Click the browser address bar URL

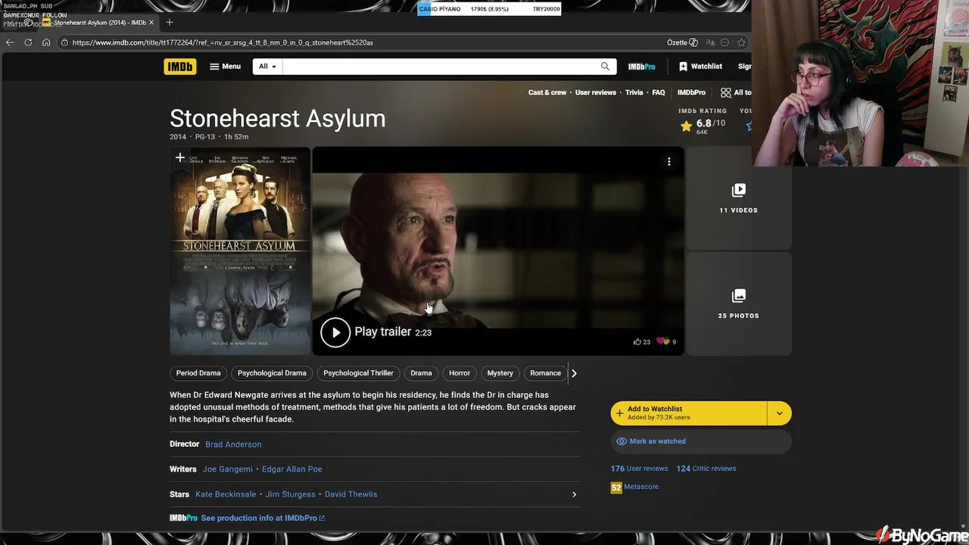click(x=223, y=42)
